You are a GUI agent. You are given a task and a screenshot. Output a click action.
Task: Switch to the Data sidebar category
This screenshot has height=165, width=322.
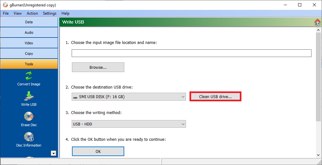tap(29, 22)
